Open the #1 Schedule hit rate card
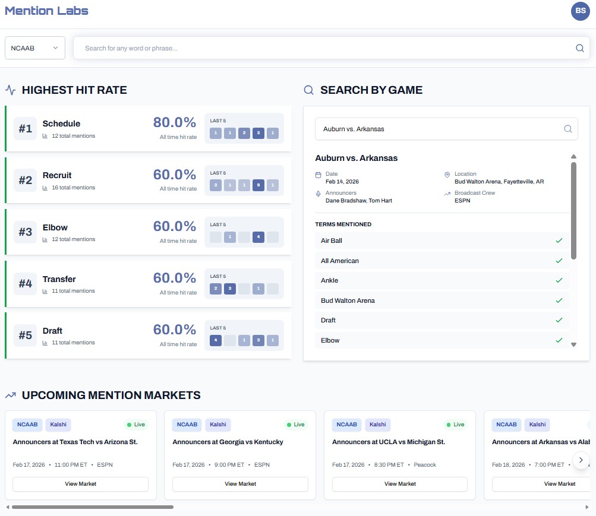 click(x=148, y=129)
